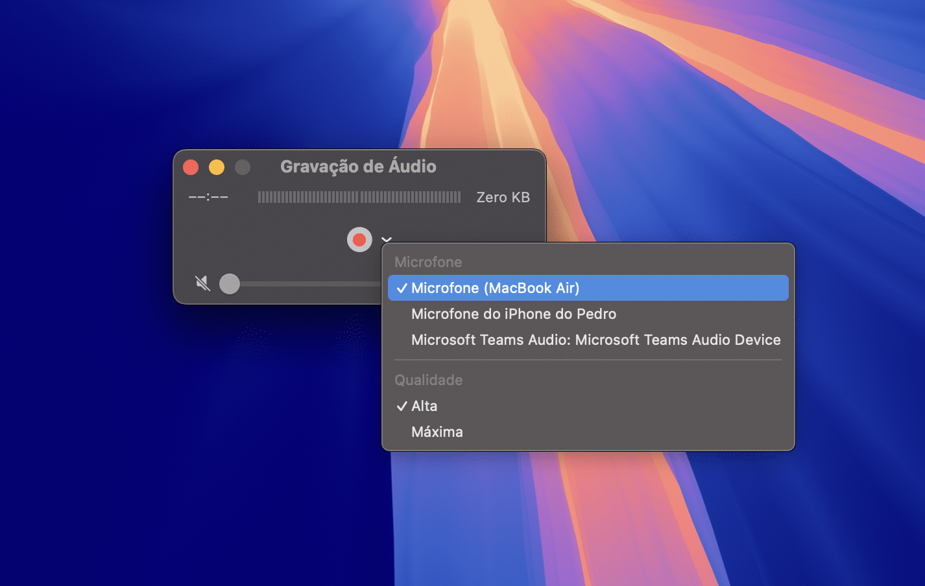
Task: Click the --:-- elapsed time readout
Action: click(x=208, y=197)
